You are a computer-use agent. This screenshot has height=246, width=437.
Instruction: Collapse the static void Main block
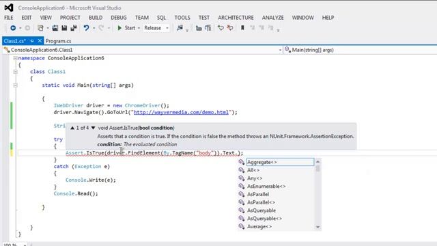[x=15, y=85]
